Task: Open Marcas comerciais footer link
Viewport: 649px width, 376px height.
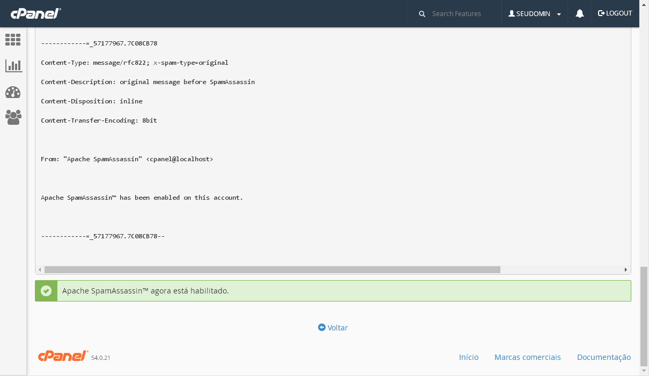Action: coord(527,357)
